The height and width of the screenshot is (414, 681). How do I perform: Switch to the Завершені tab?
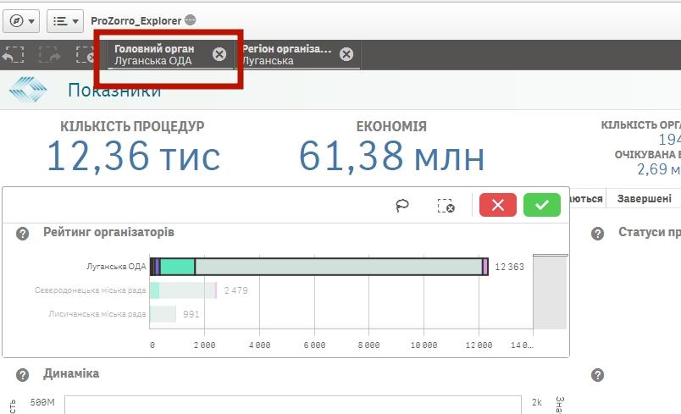(644, 198)
